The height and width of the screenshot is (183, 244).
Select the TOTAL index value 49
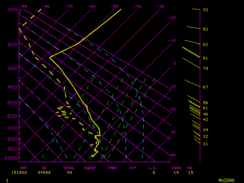pyautogui.click(x=69, y=172)
